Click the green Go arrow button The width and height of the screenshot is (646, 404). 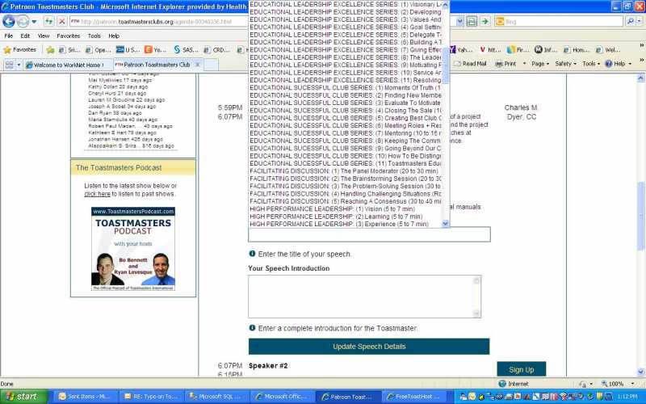(484, 21)
